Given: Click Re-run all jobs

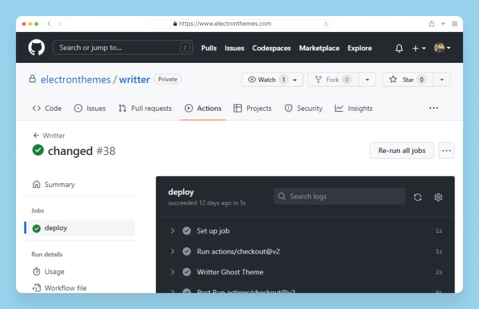Looking at the screenshot, I should pyautogui.click(x=402, y=151).
